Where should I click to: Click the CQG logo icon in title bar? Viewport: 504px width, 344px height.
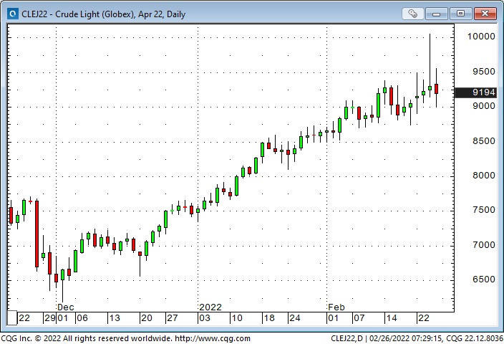(13, 14)
